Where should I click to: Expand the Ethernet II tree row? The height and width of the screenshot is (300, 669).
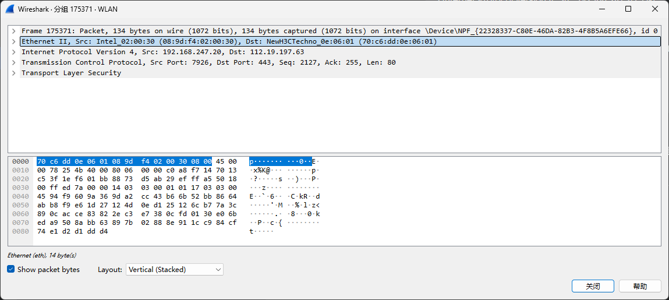(x=14, y=41)
